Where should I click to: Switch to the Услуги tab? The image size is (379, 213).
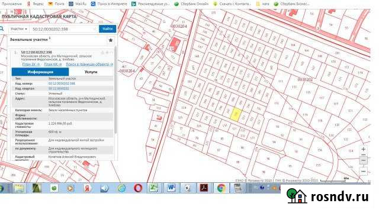tap(91, 72)
